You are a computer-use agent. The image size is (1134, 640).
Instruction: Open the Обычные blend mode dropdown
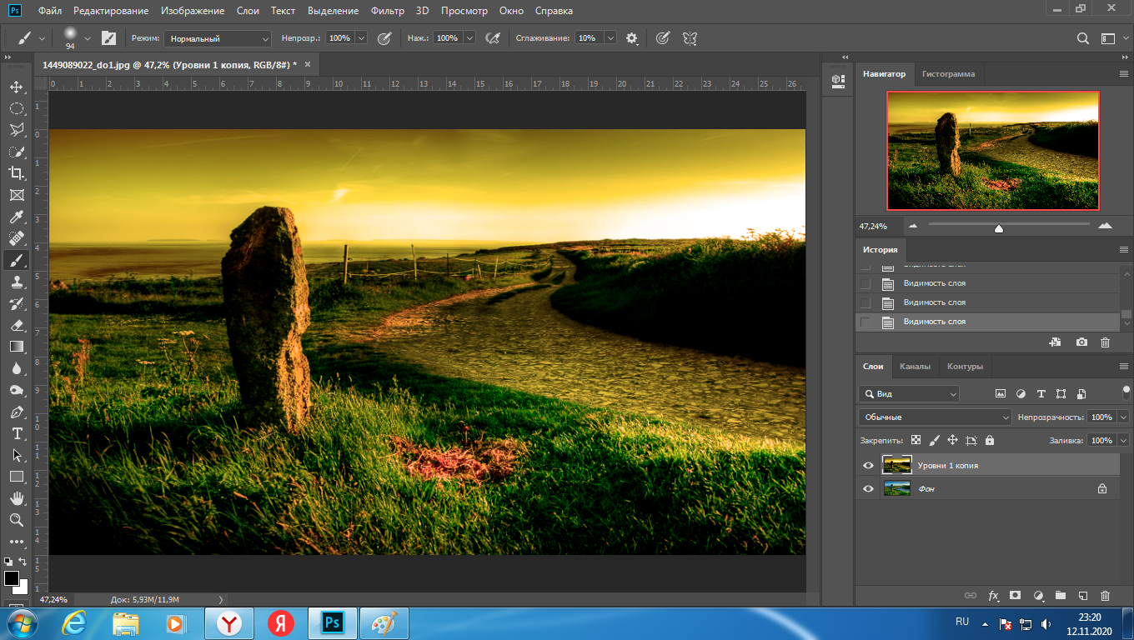pos(935,417)
